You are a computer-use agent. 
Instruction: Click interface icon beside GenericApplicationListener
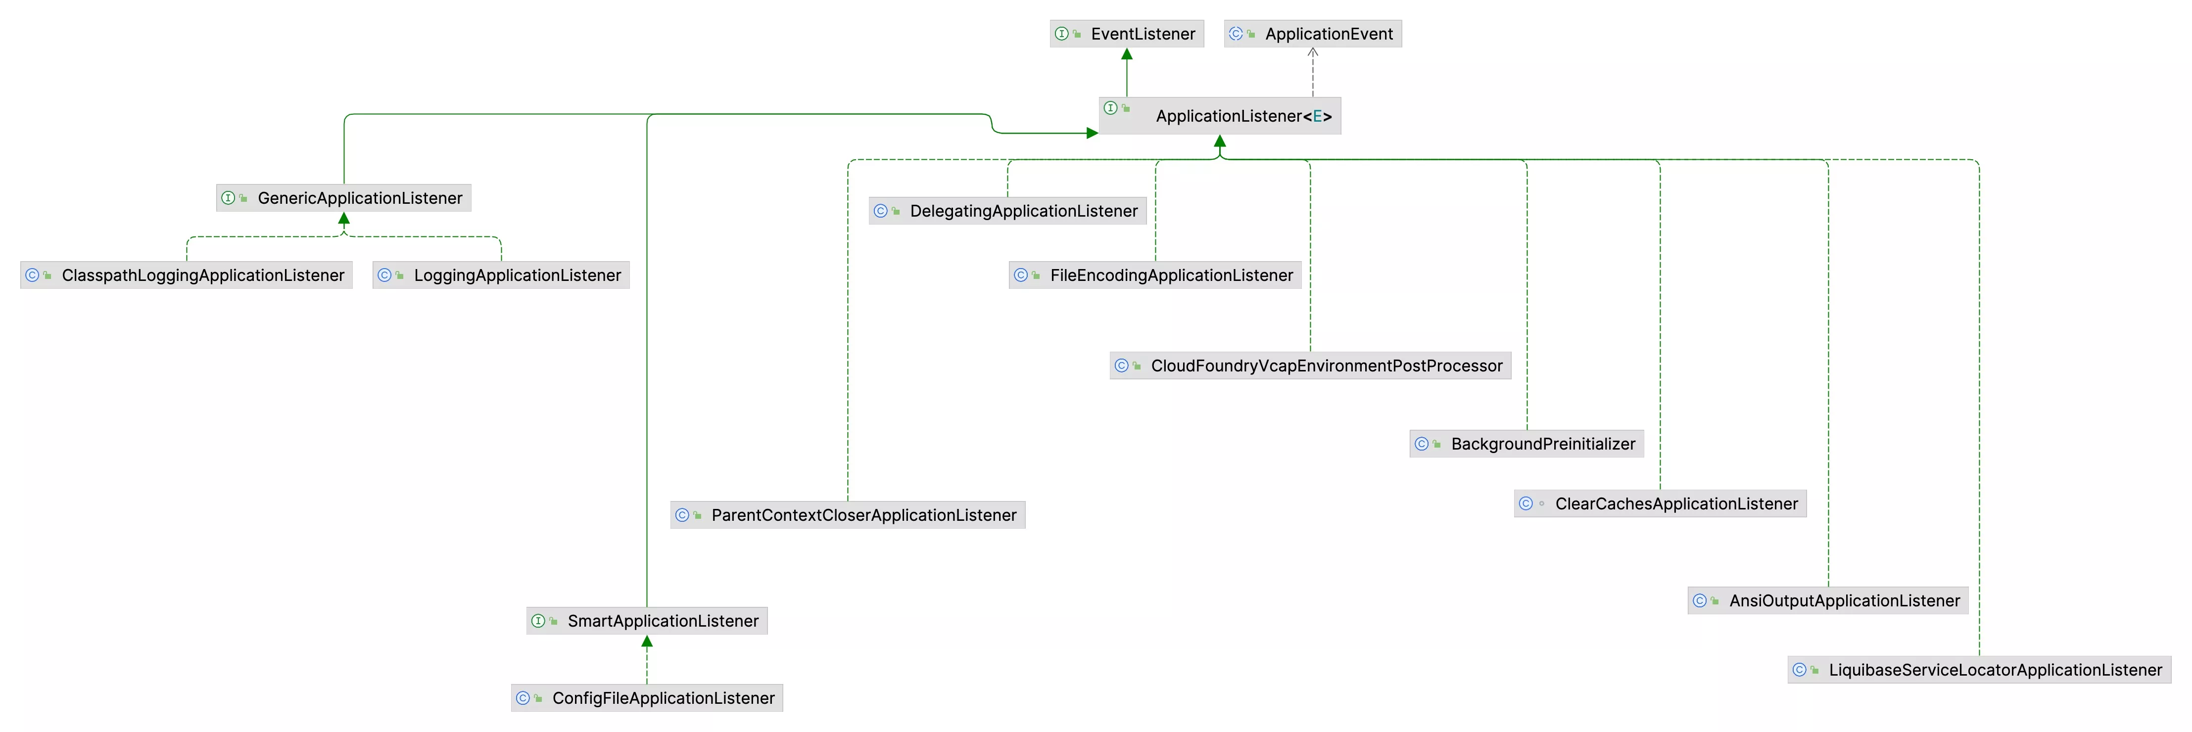(x=228, y=198)
